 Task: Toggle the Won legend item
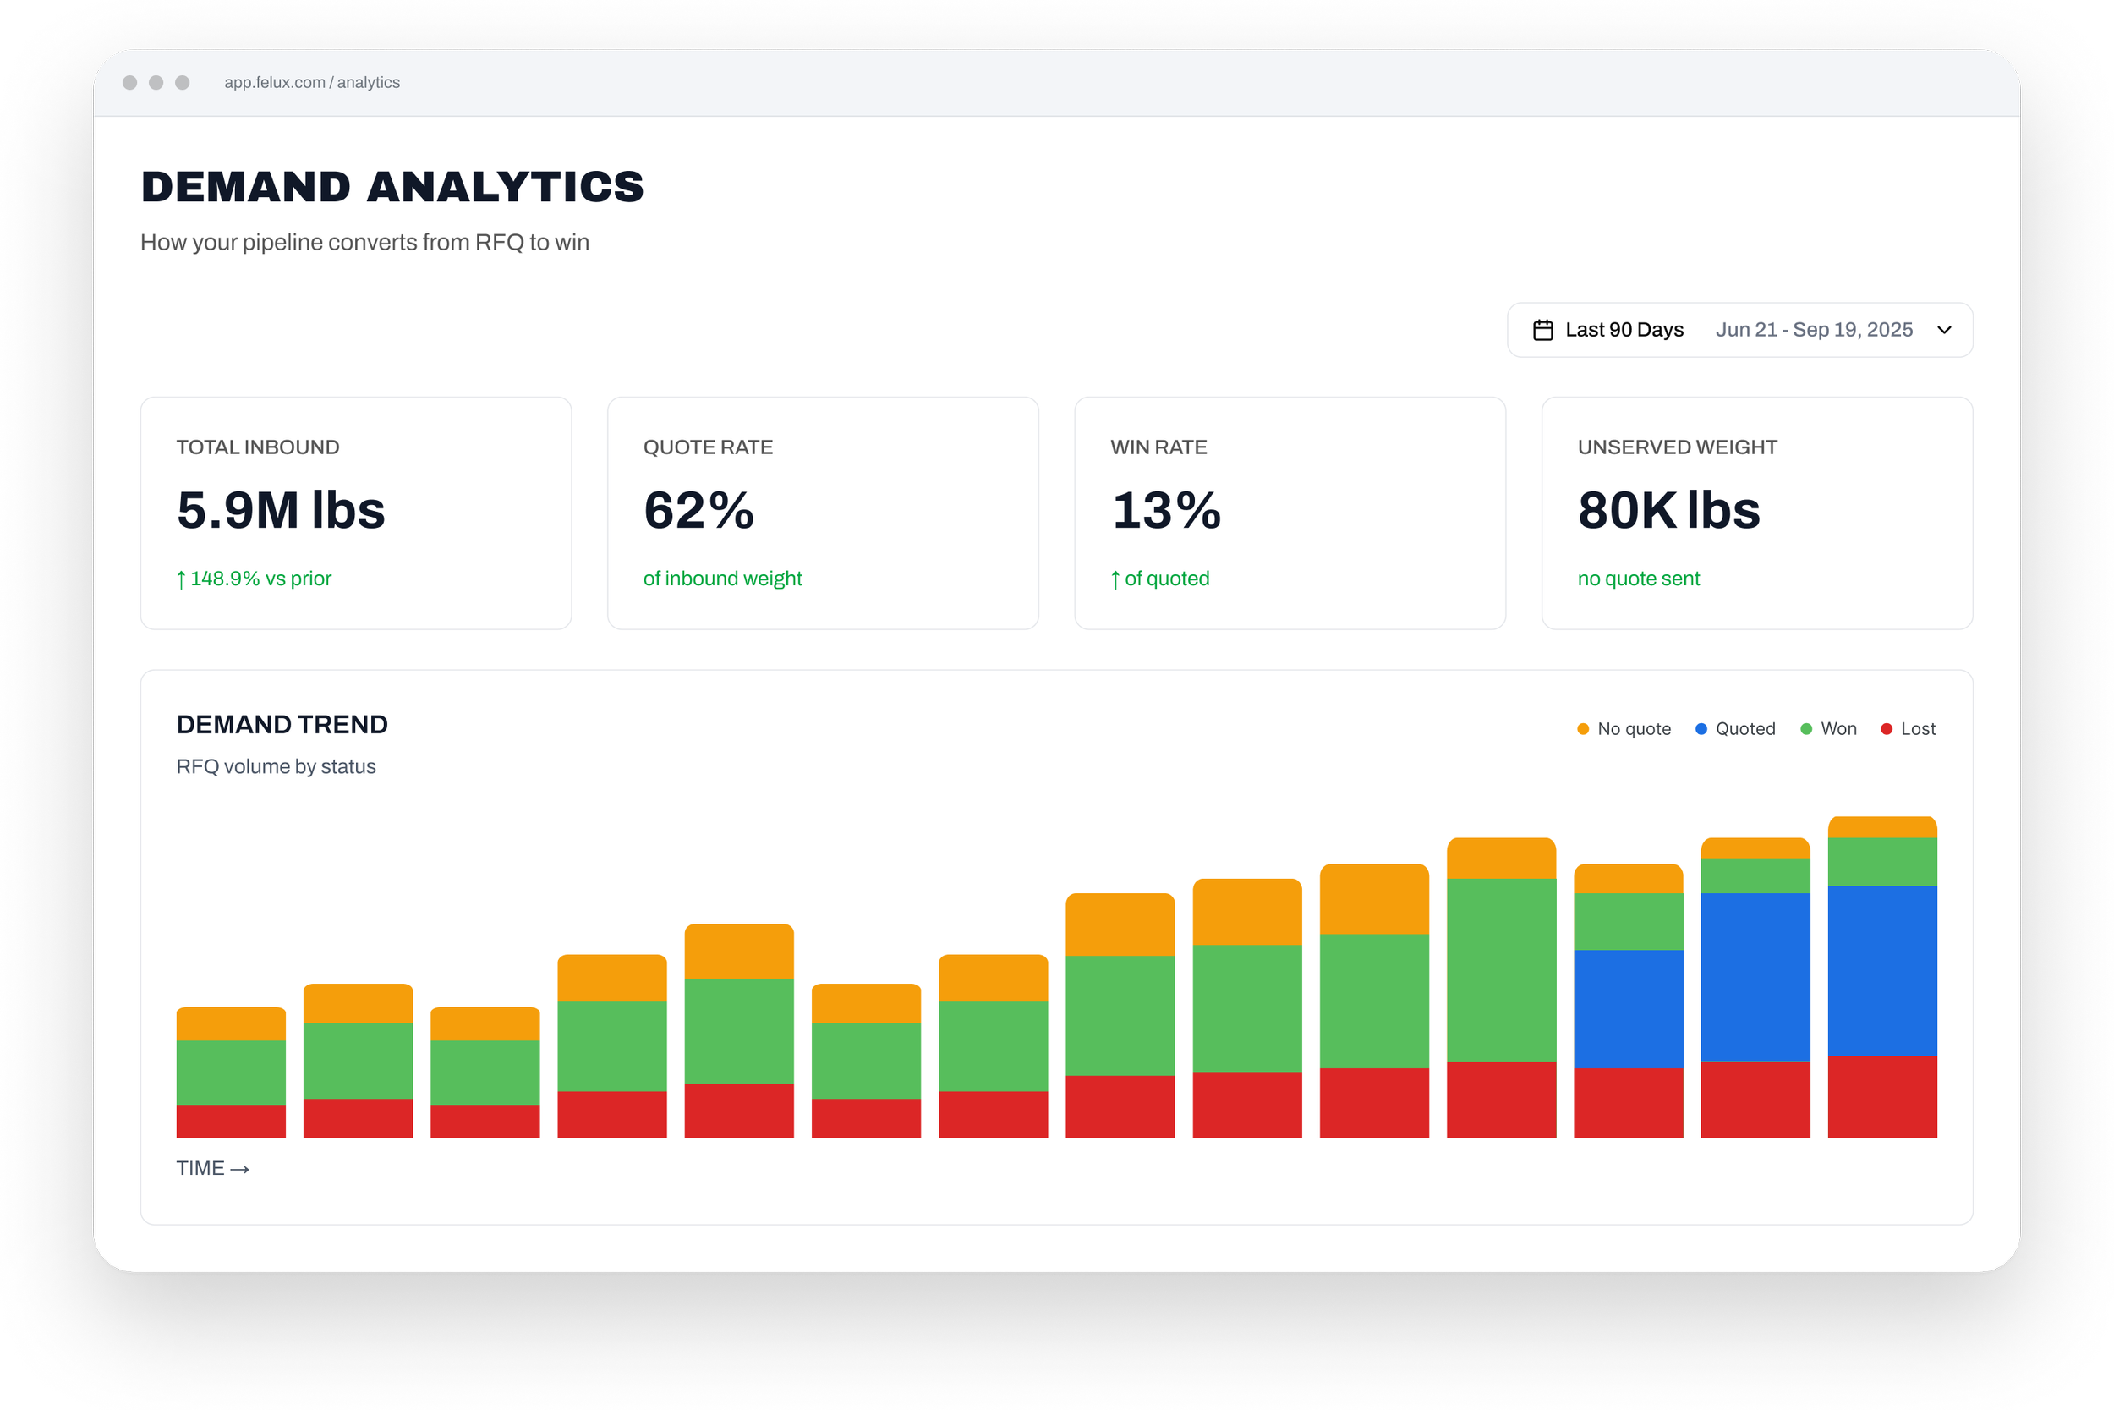click(1828, 728)
